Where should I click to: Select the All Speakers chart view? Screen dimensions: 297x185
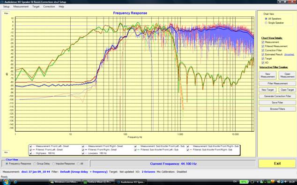266,19
